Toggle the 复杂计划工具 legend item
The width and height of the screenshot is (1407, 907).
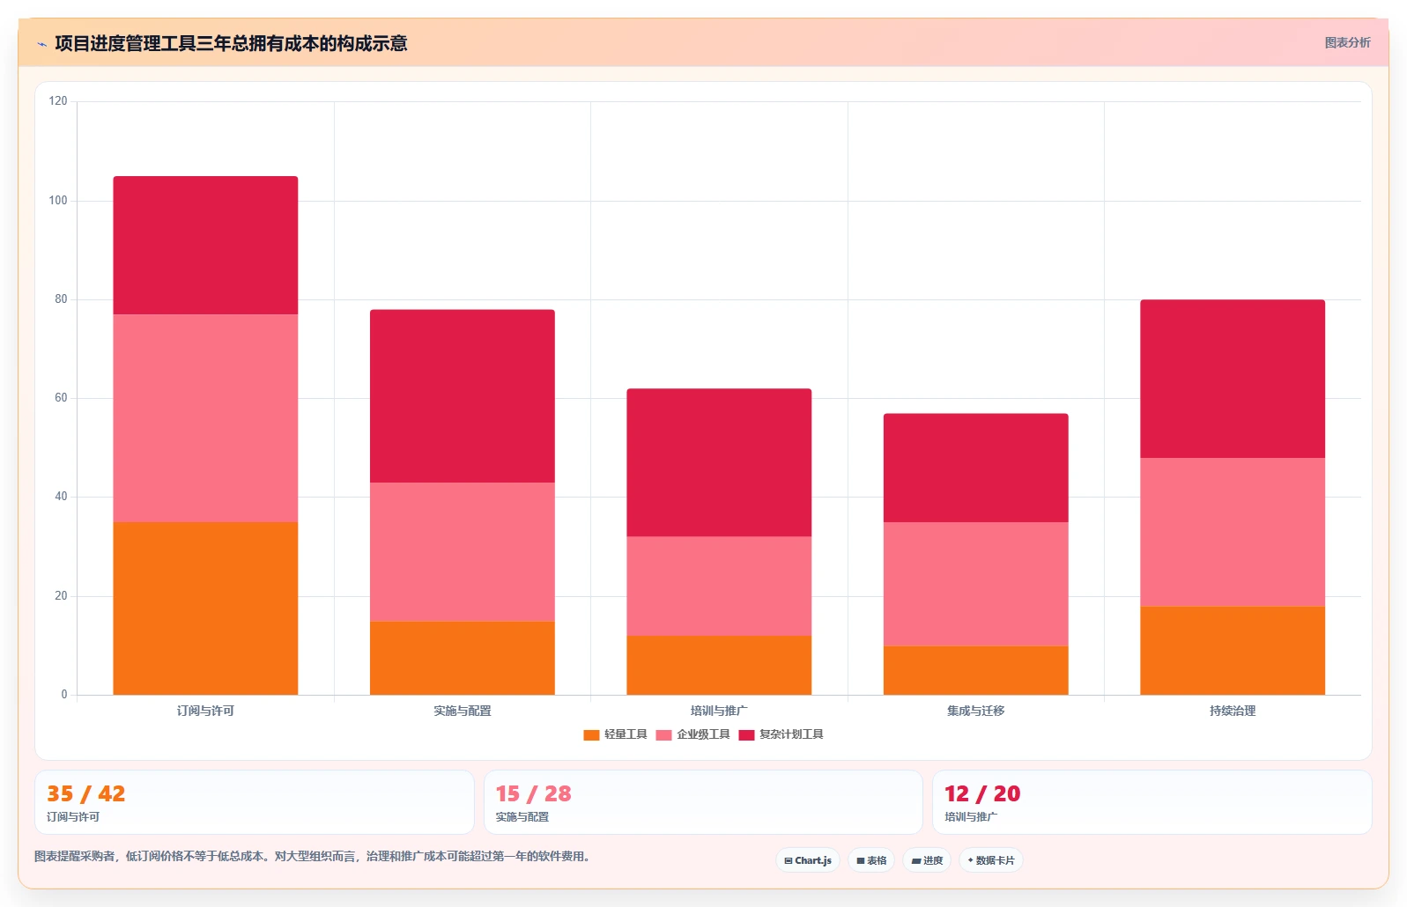pyautogui.click(x=781, y=734)
